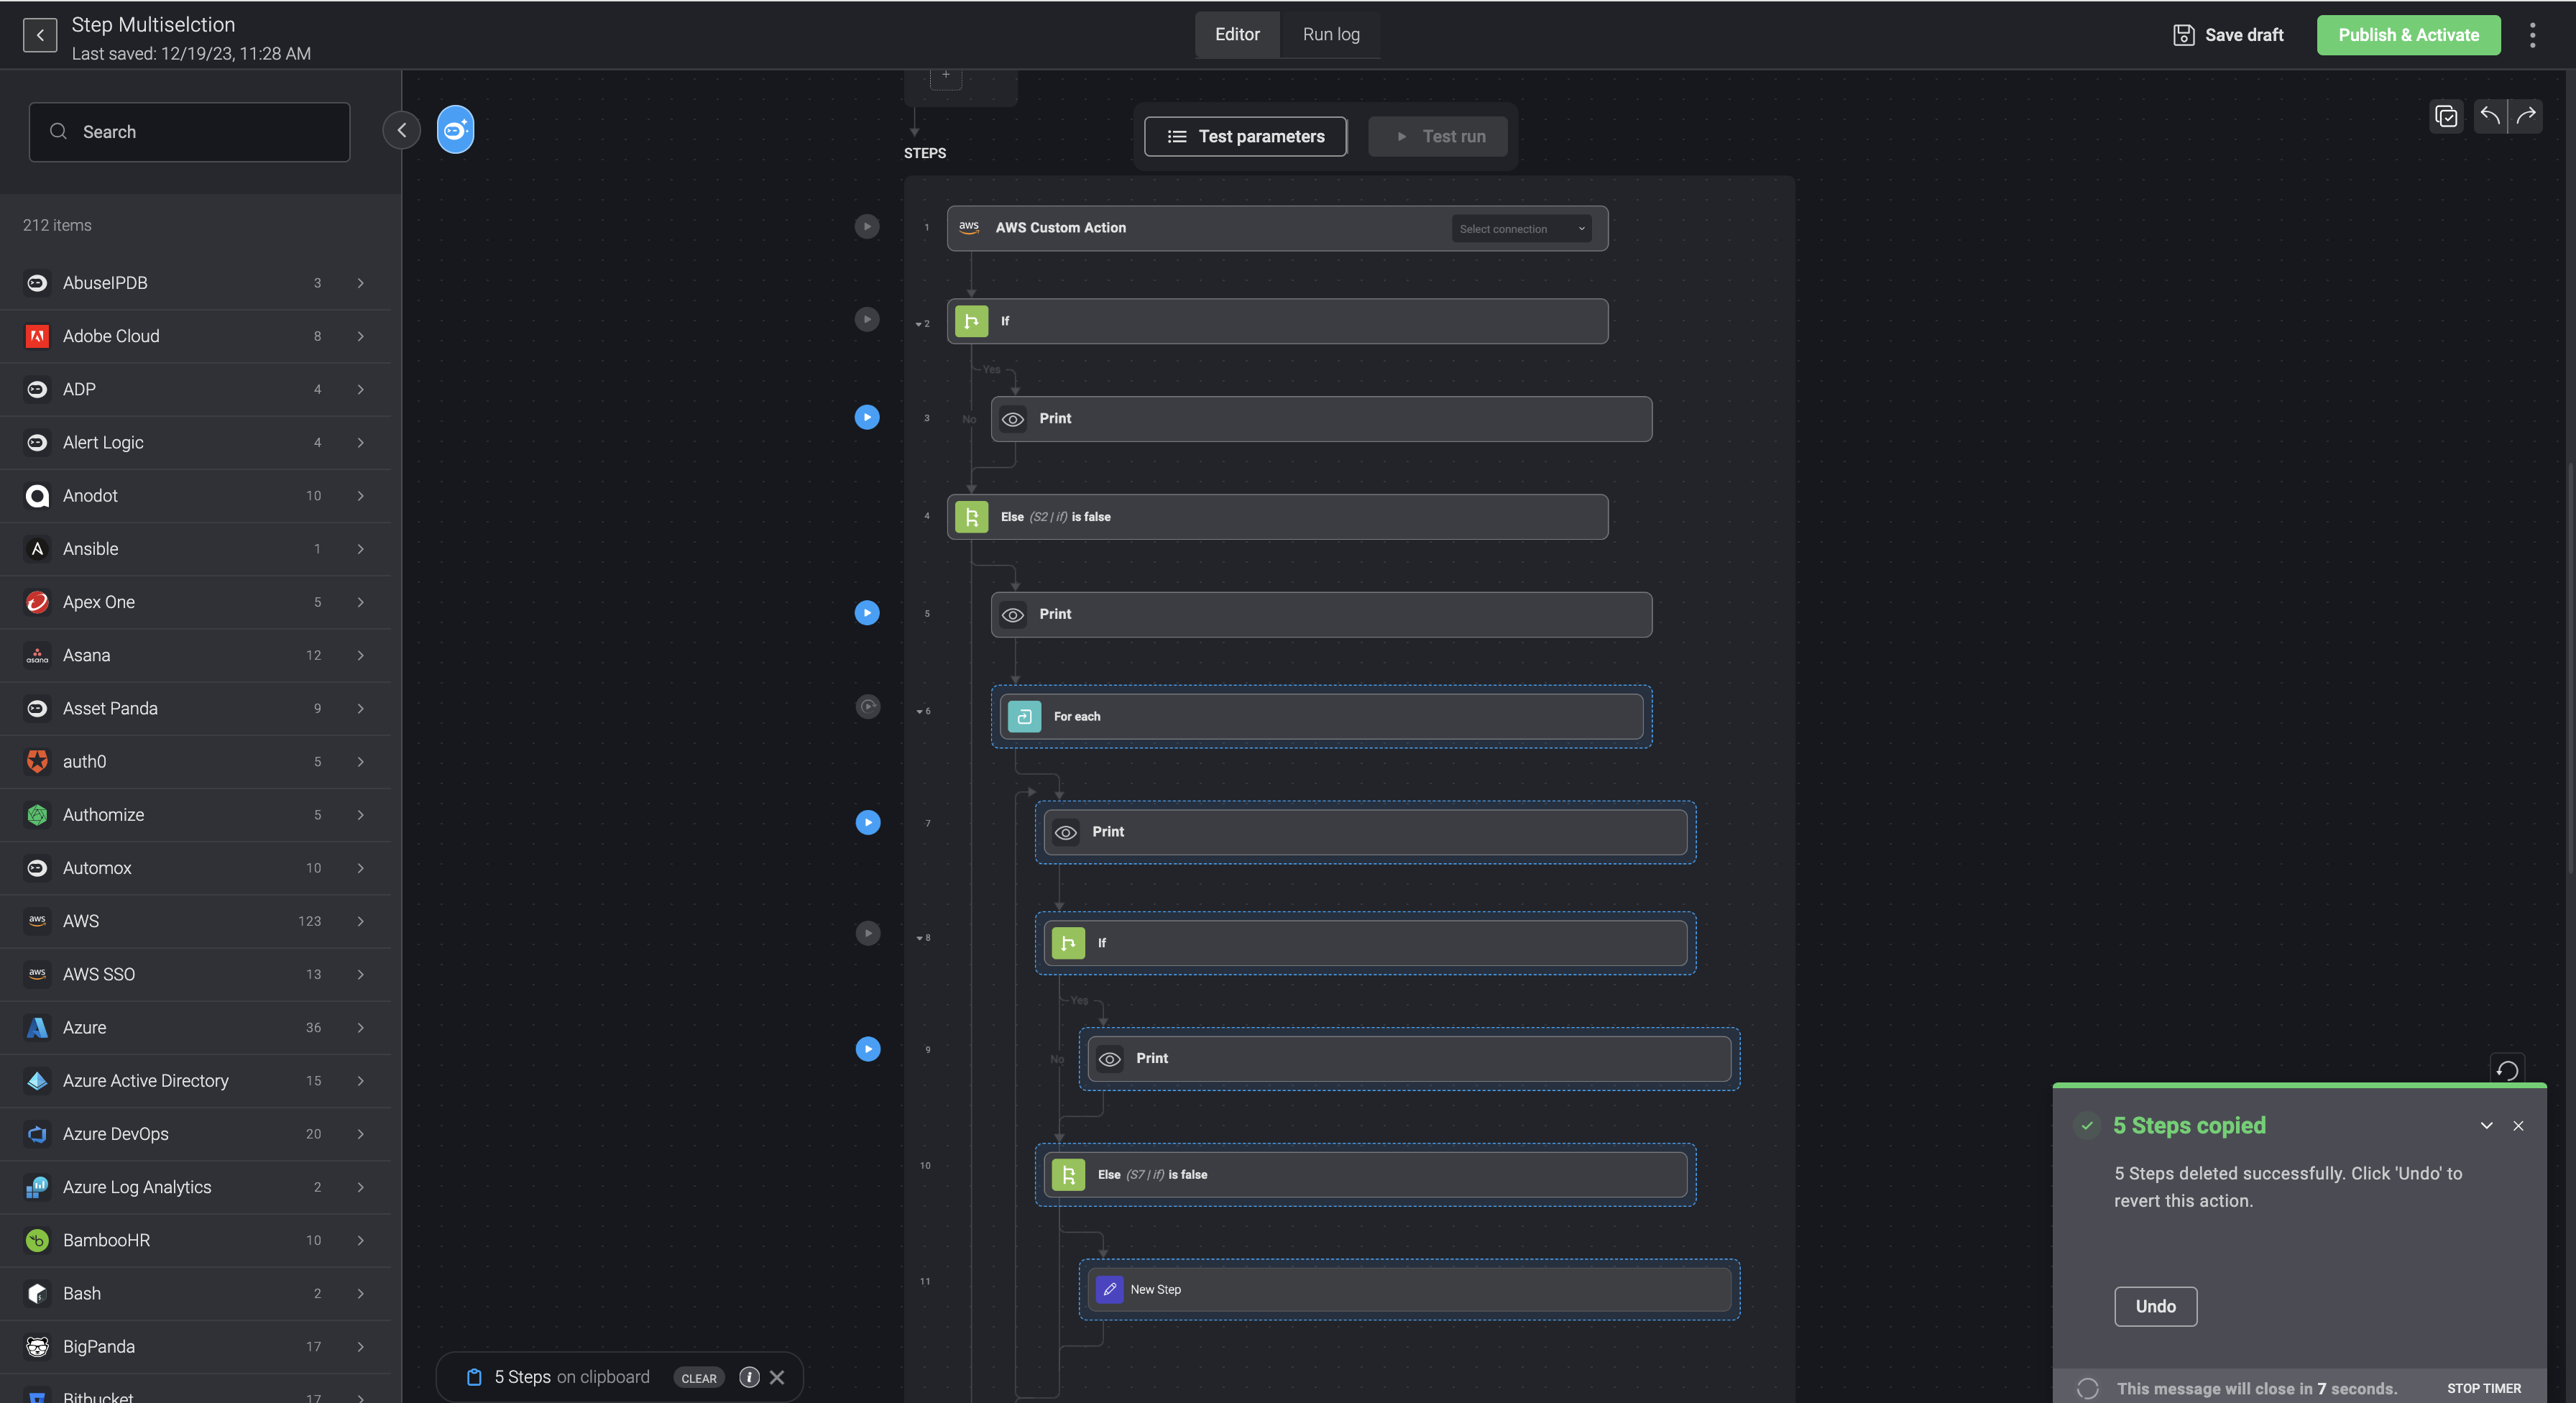
Task: Click the For each loop icon
Action: click(1024, 716)
